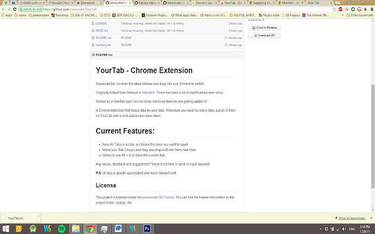Image resolution: width=375 pixels, height=234 pixels.
Task: Click the Download ZIP button
Action: [264, 35]
